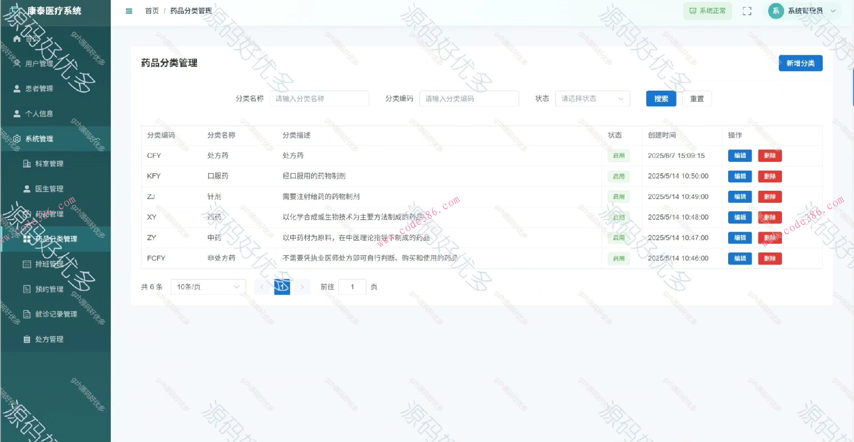The width and height of the screenshot is (854, 442).
Task: Open the 10条/页 page size dropdown
Action: pyautogui.click(x=207, y=287)
